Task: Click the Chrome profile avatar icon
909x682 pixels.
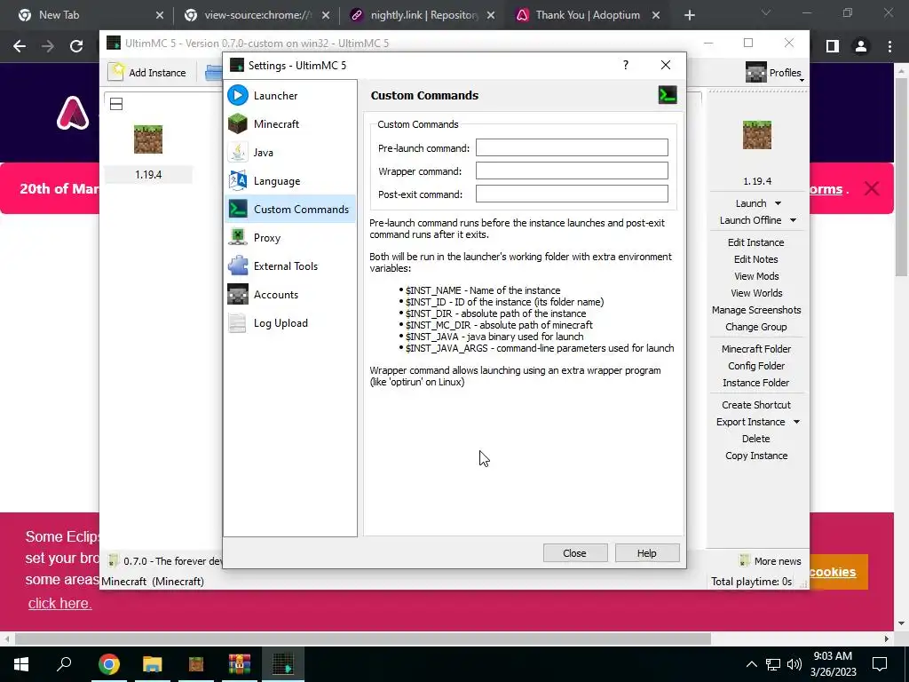Action: (861, 46)
